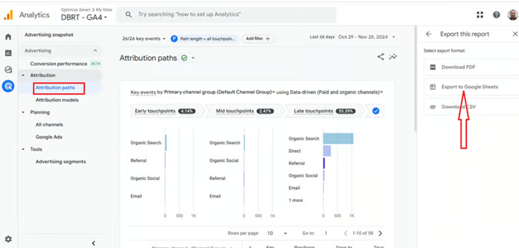This screenshot has height=248, width=519.
Task: Open All channels under Planning
Action: (x=50, y=125)
